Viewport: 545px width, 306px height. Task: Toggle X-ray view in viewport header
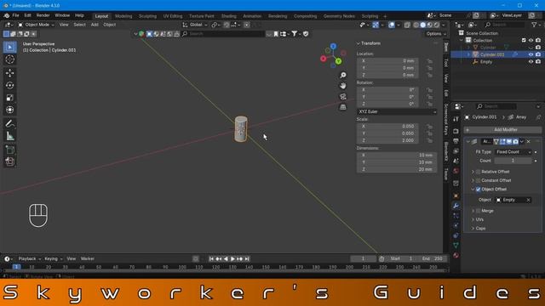point(407,25)
